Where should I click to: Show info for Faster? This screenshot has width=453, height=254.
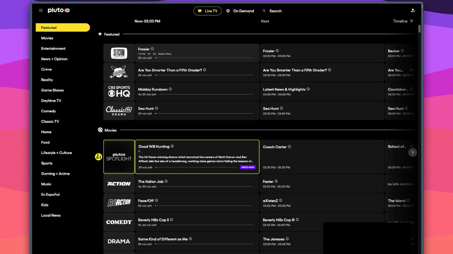pos(276,181)
